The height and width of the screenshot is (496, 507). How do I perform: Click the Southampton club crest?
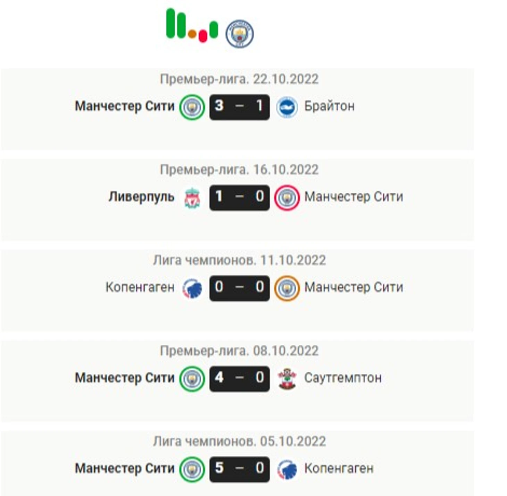(x=287, y=379)
